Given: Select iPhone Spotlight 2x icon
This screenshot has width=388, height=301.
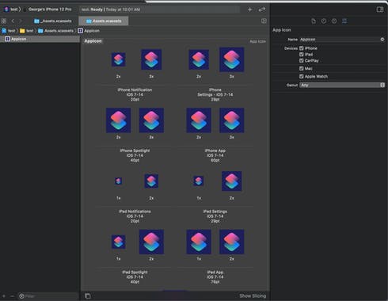Looking at the screenshot, I should (x=118, y=120).
